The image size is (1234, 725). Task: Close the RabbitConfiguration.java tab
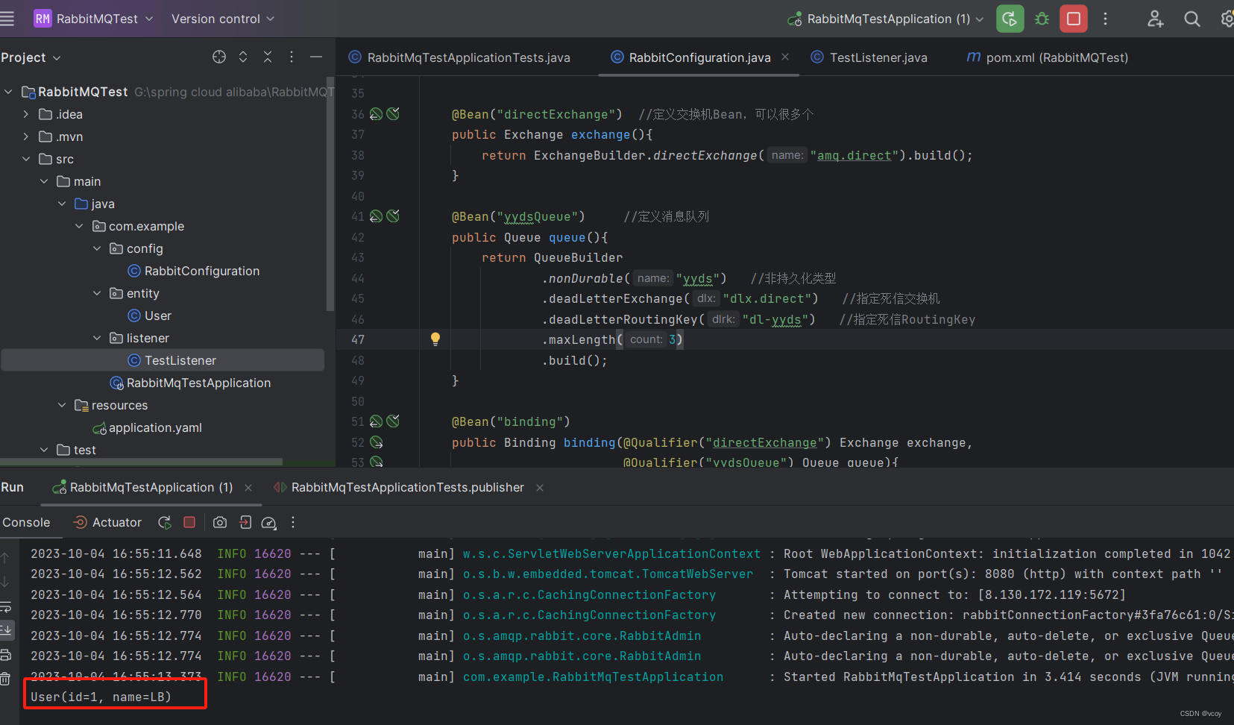pyautogui.click(x=785, y=57)
